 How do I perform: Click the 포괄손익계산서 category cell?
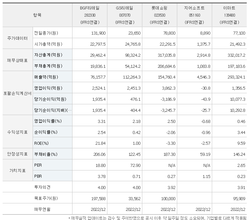pos(17,93)
